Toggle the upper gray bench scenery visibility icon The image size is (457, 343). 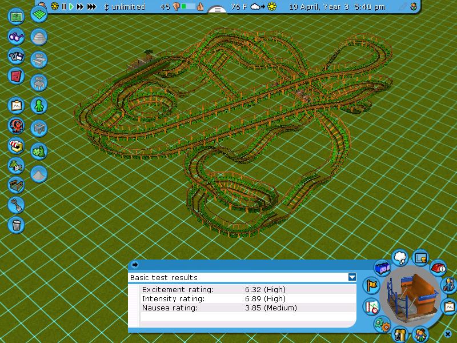click(x=39, y=60)
